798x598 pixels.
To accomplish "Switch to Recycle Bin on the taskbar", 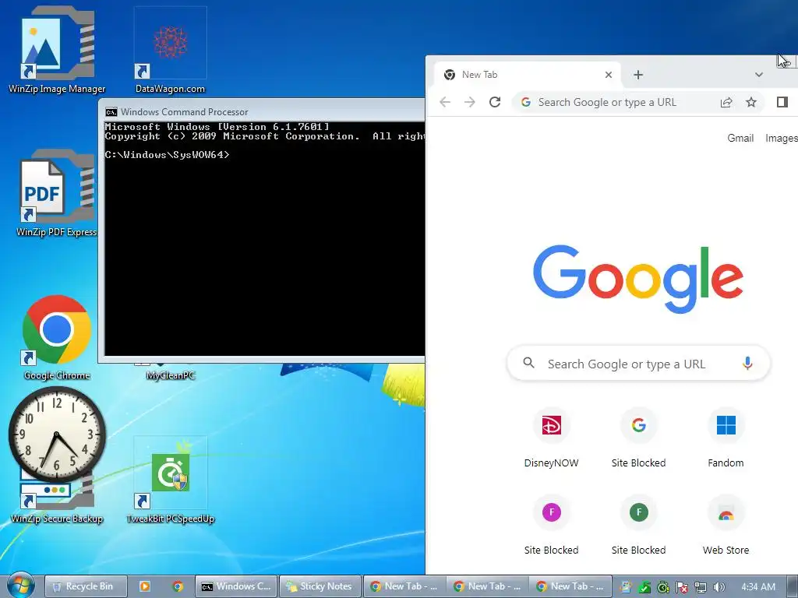I will [x=86, y=586].
